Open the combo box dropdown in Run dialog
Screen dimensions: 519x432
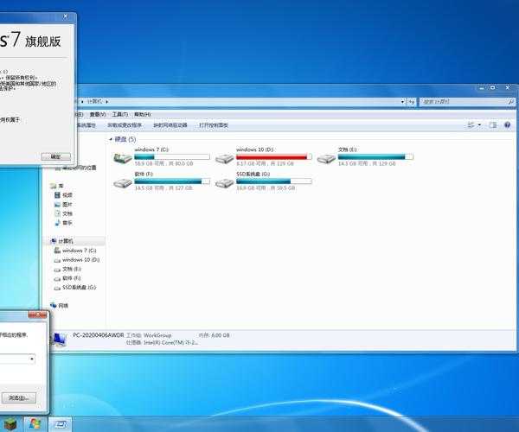(x=32, y=359)
